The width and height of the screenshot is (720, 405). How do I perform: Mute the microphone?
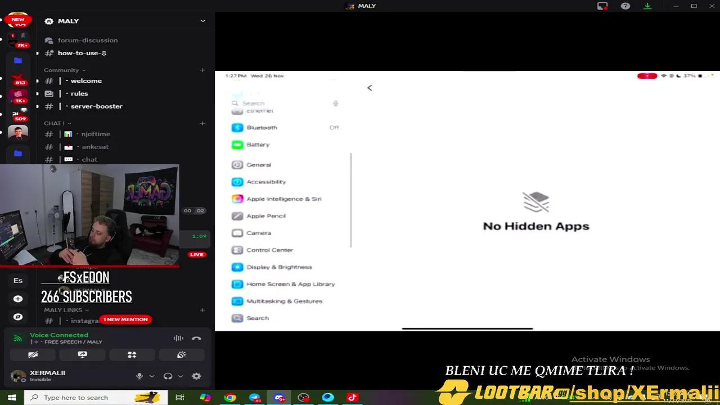click(139, 376)
